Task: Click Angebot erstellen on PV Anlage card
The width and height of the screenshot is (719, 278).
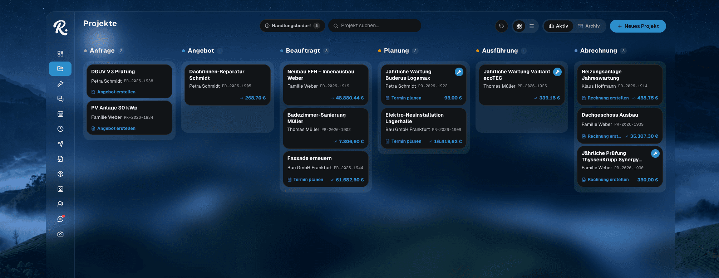Action: (x=113, y=128)
